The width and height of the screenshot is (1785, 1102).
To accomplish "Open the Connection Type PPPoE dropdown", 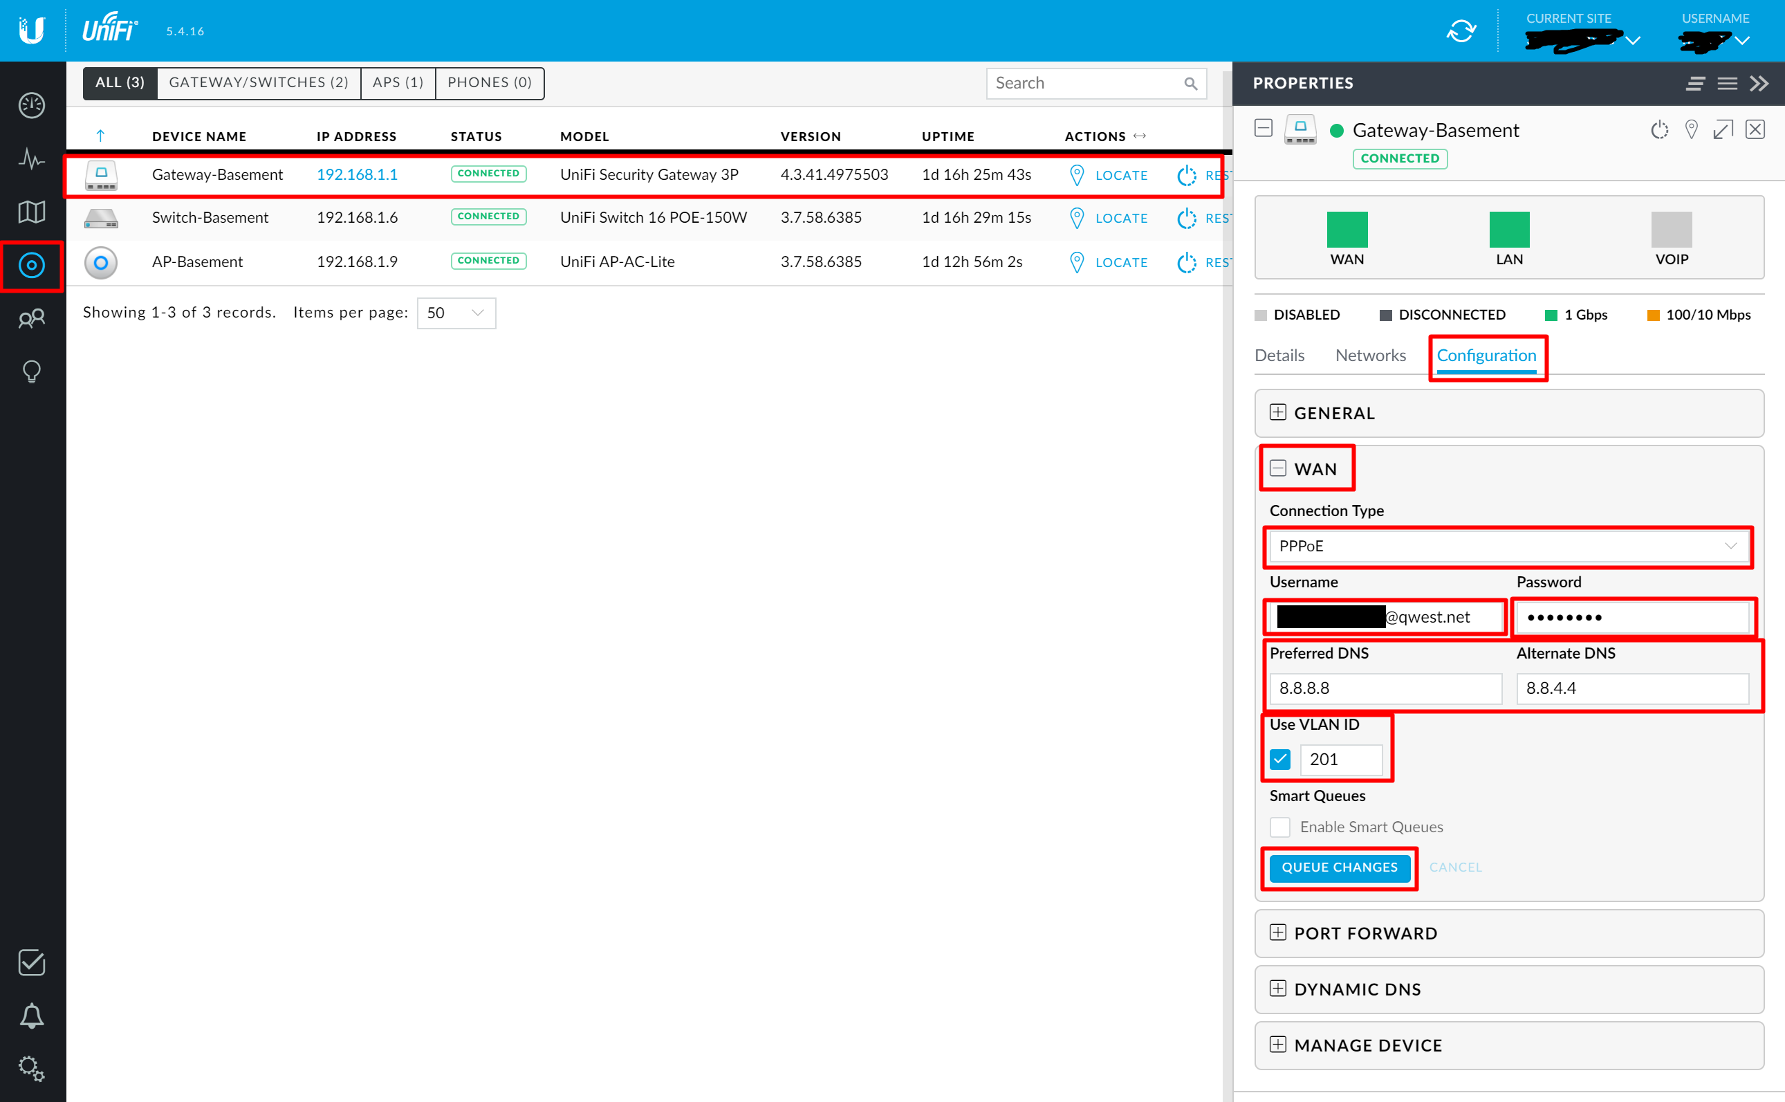I will (1509, 546).
